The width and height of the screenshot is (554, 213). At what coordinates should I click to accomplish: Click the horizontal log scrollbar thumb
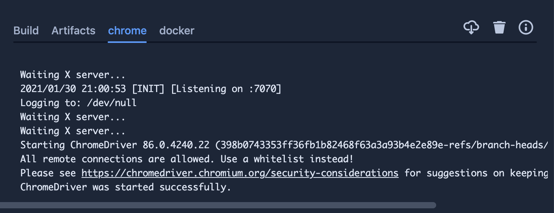(x=218, y=205)
